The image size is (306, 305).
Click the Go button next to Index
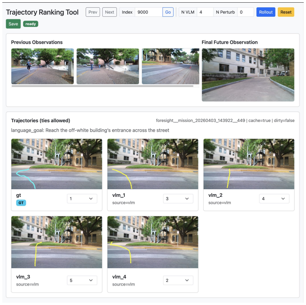coord(168,12)
